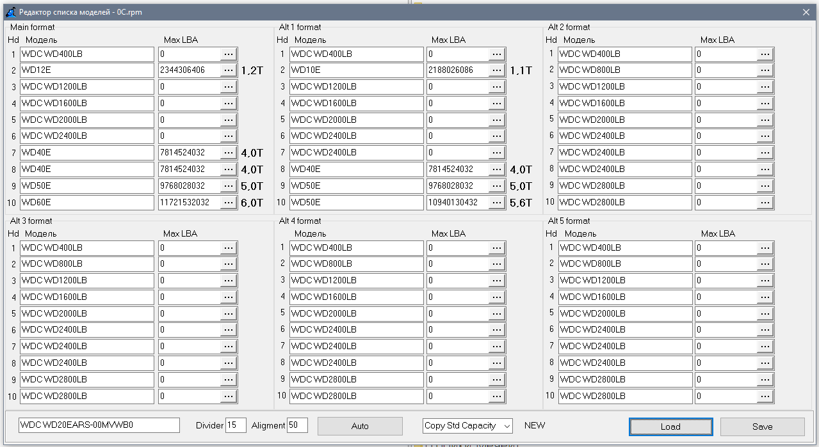Open ellipsis button for Alt 4 format head 1
The width and height of the screenshot is (819, 447).
497,247
